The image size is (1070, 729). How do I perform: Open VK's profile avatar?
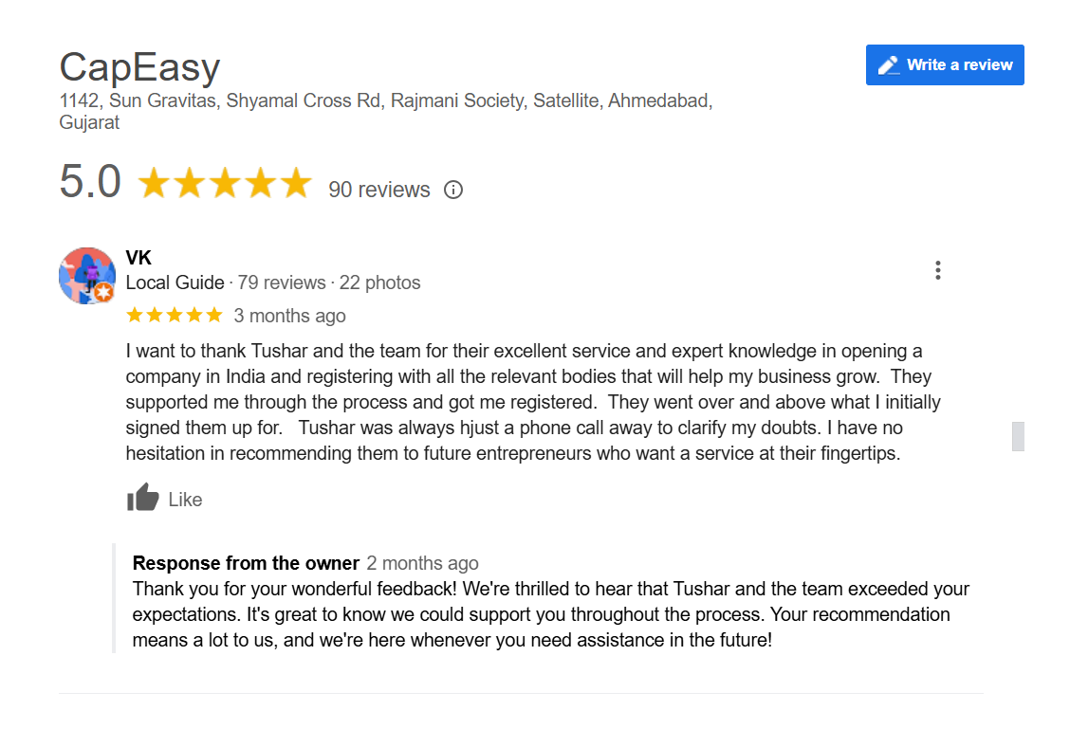pos(86,276)
